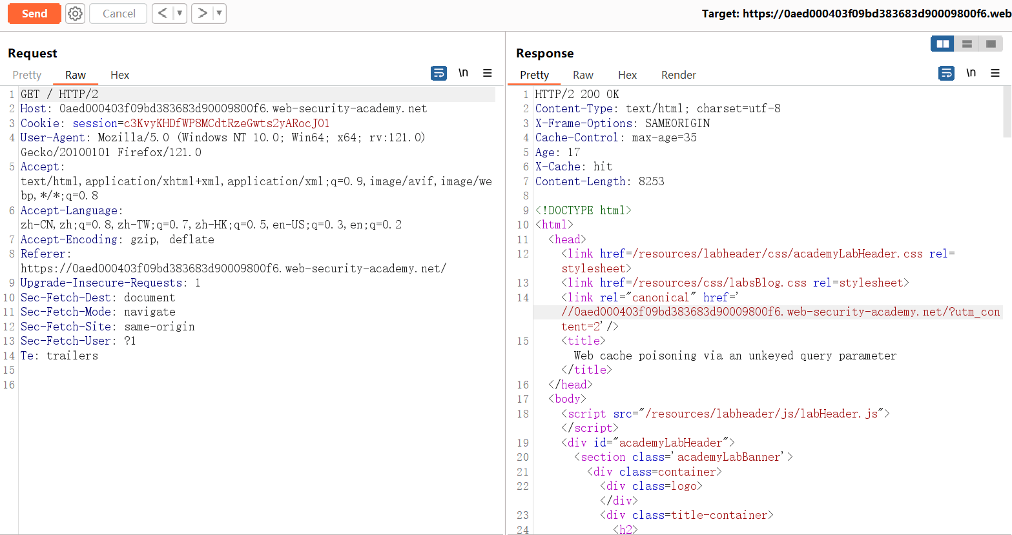The width and height of the screenshot is (1012, 535).
Task: Expand the forward history dropdown arrow
Action: click(x=219, y=14)
